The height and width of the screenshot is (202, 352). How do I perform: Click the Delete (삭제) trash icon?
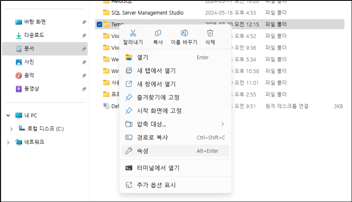[210, 33]
